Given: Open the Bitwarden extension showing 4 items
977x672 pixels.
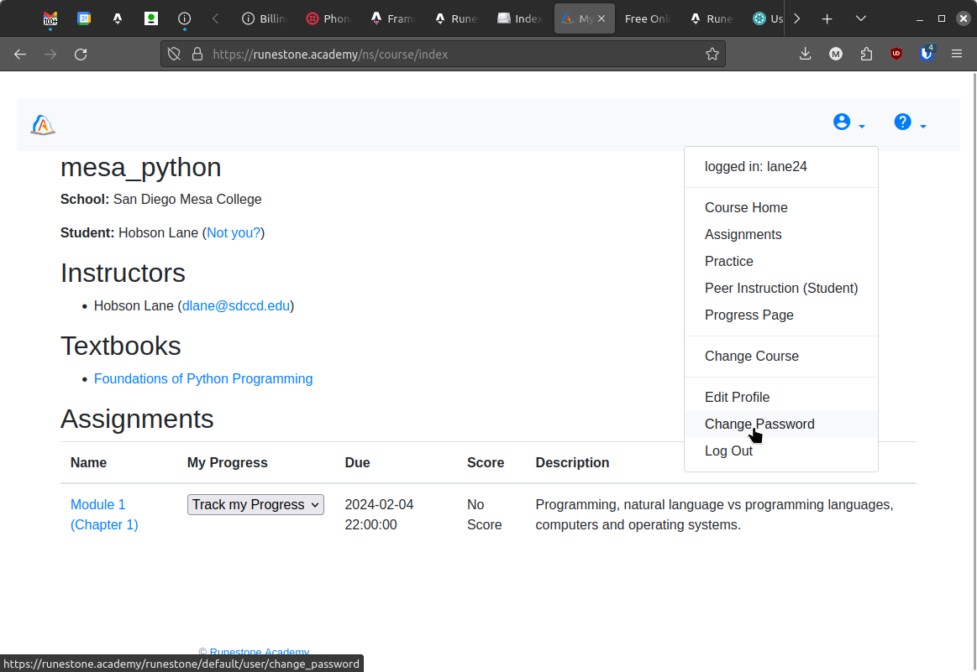Looking at the screenshot, I should 926,54.
